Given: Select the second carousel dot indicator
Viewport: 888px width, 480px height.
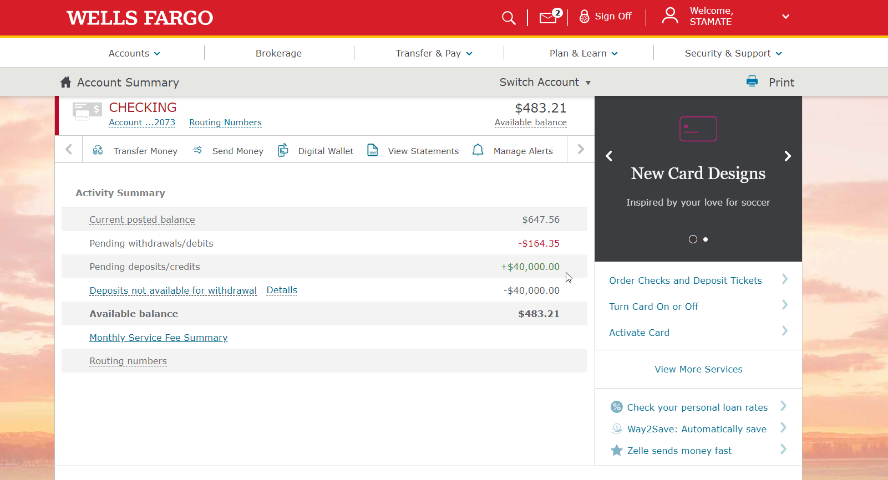Looking at the screenshot, I should (x=706, y=239).
